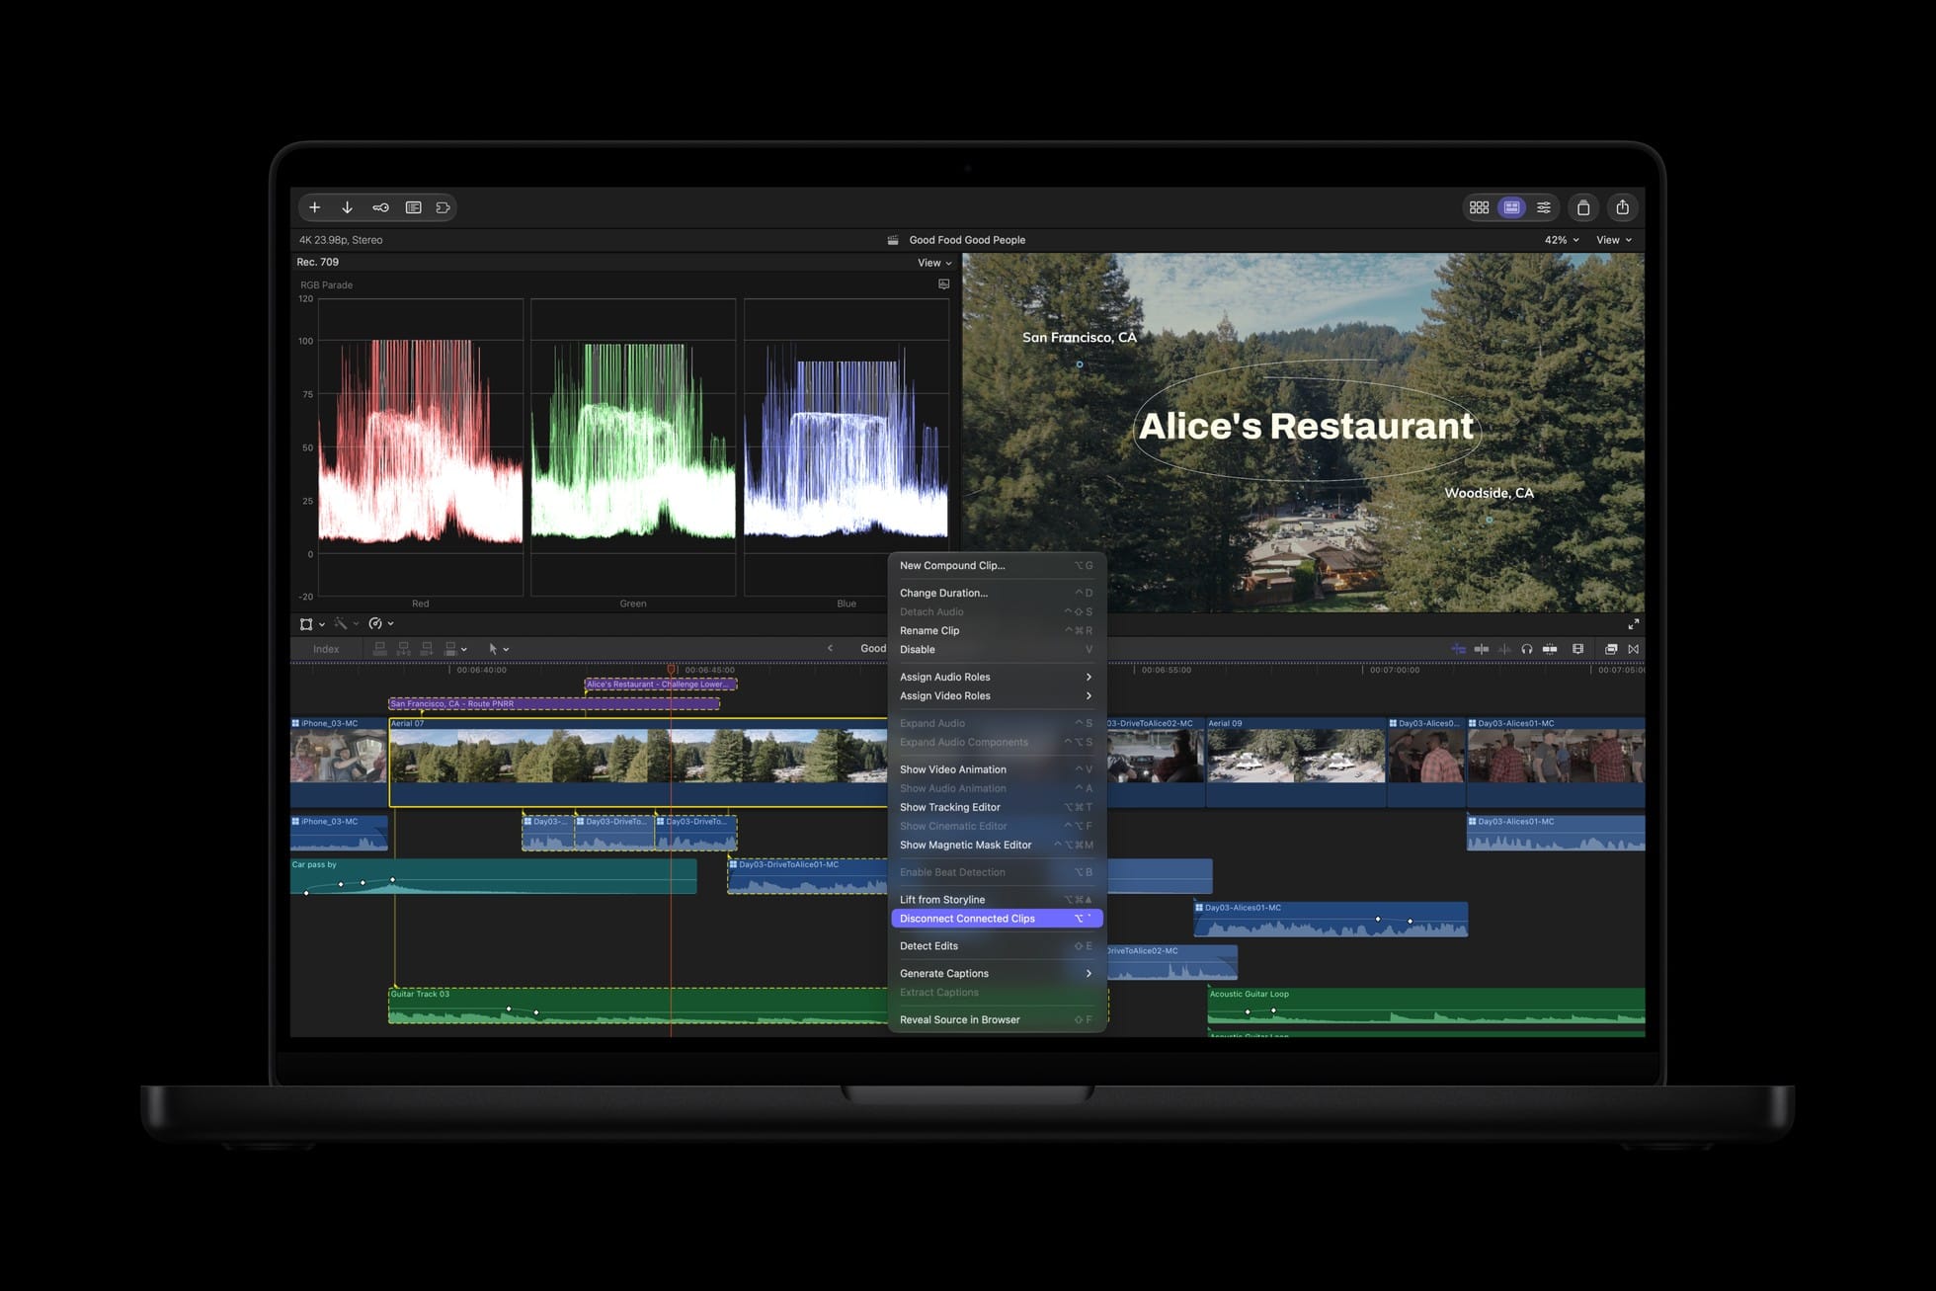This screenshot has width=1936, height=1291.
Task: Click the background tasks list icon
Action: pyautogui.click(x=413, y=207)
